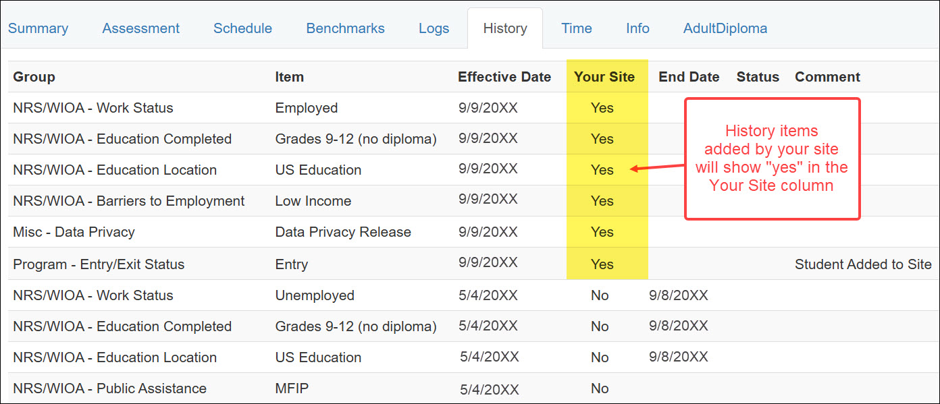This screenshot has width=940, height=404.
Task: Click the Status column header
Action: coord(757,76)
